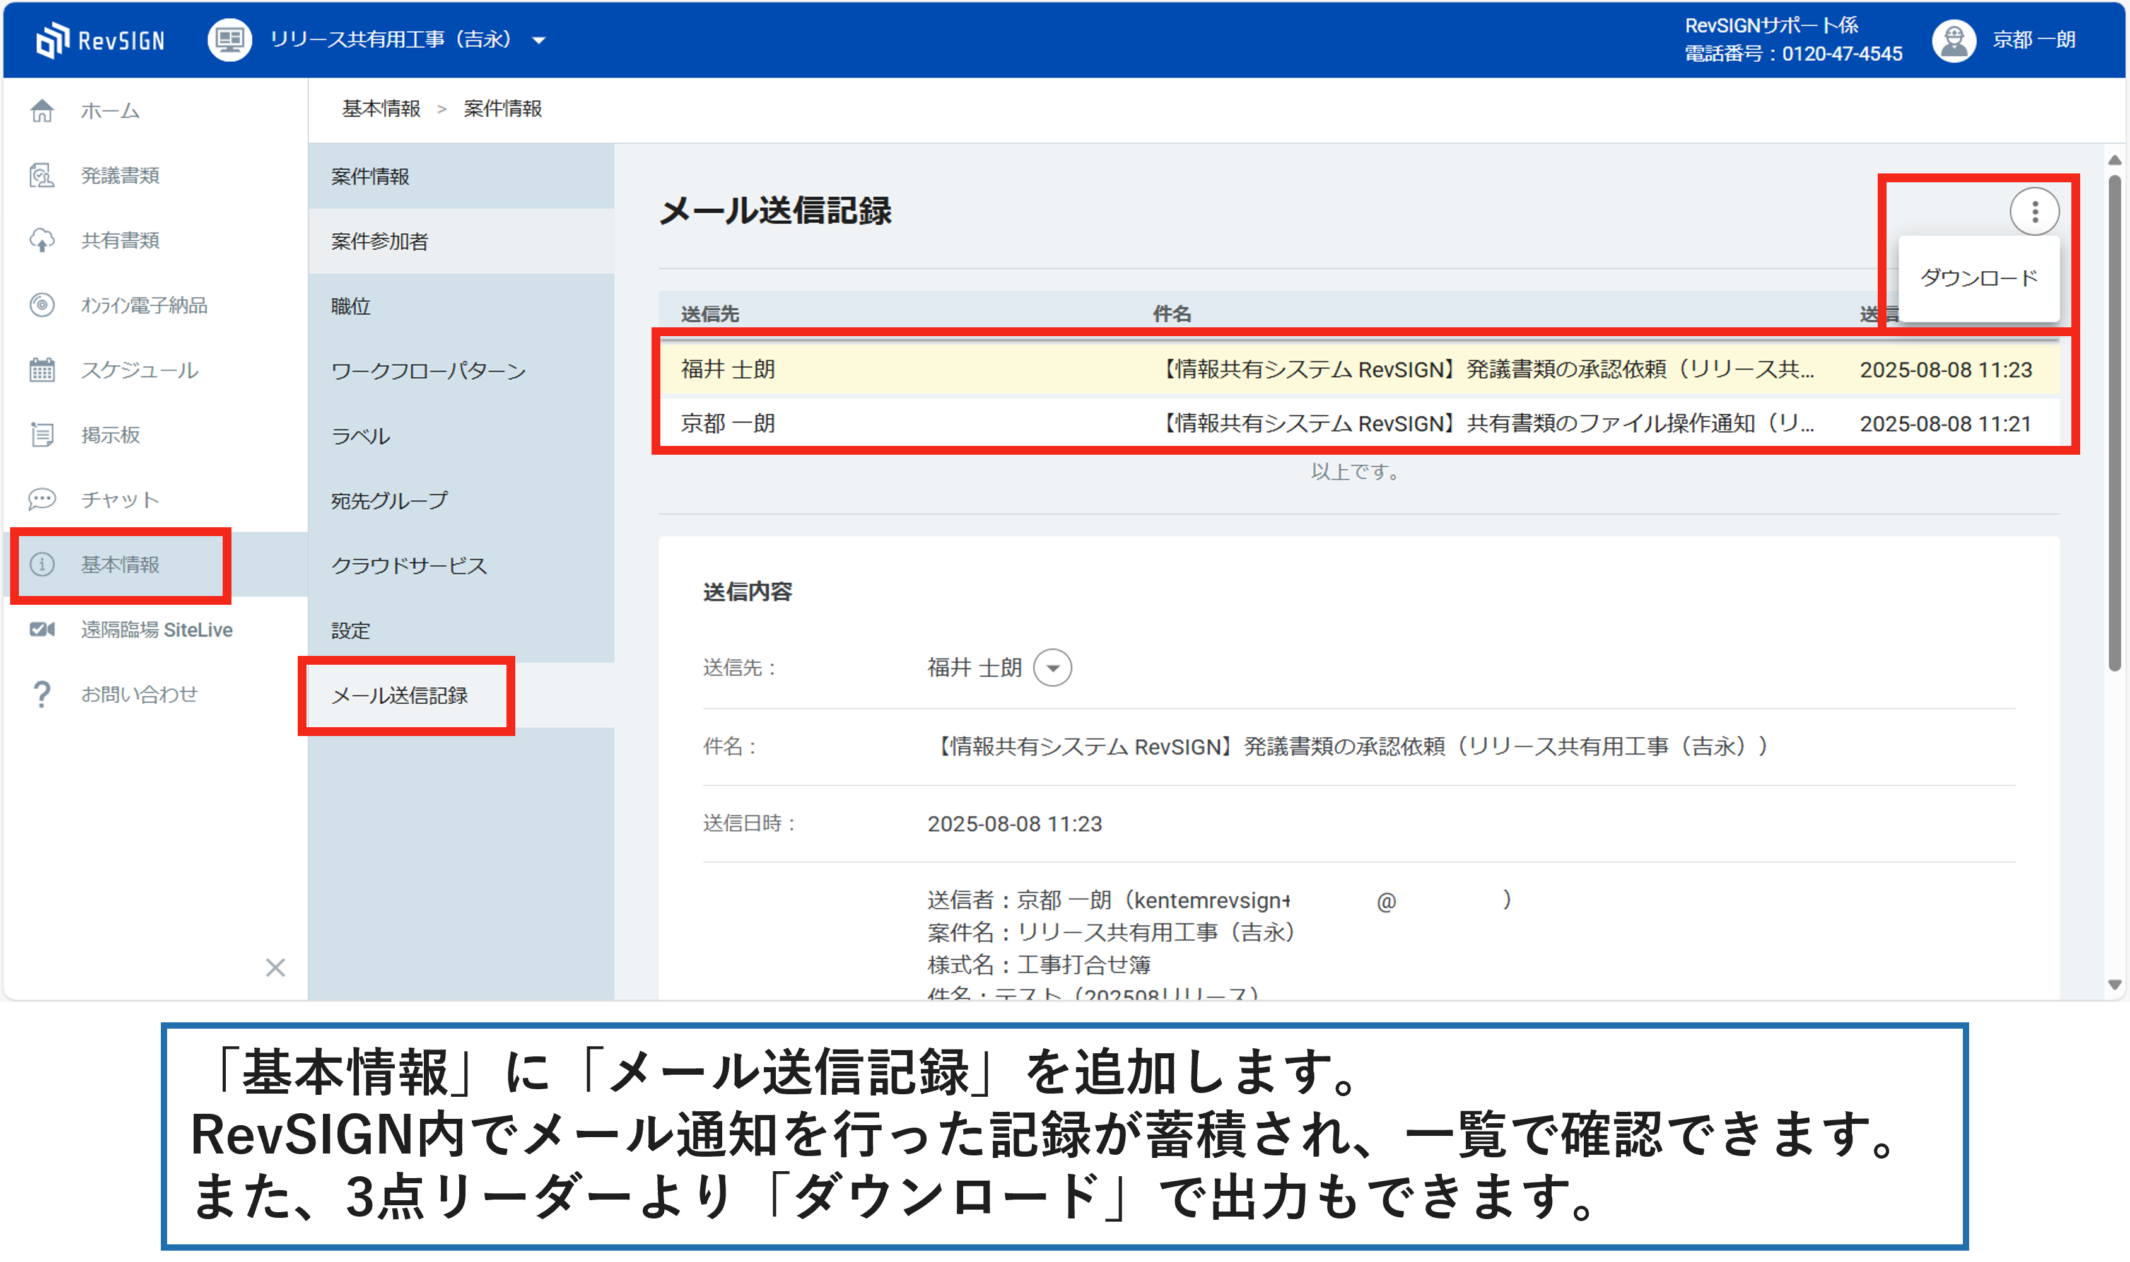2130x1262 pixels.
Task: Click the お問い合わせ question mark icon
Action: [x=42, y=695]
